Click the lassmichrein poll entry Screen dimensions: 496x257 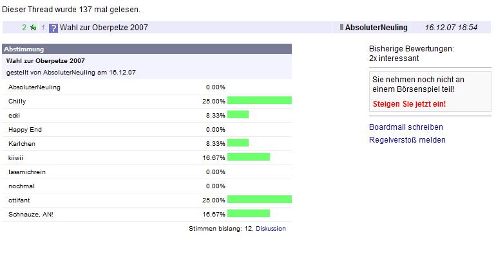pyautogui.click(x=147, y=172)
